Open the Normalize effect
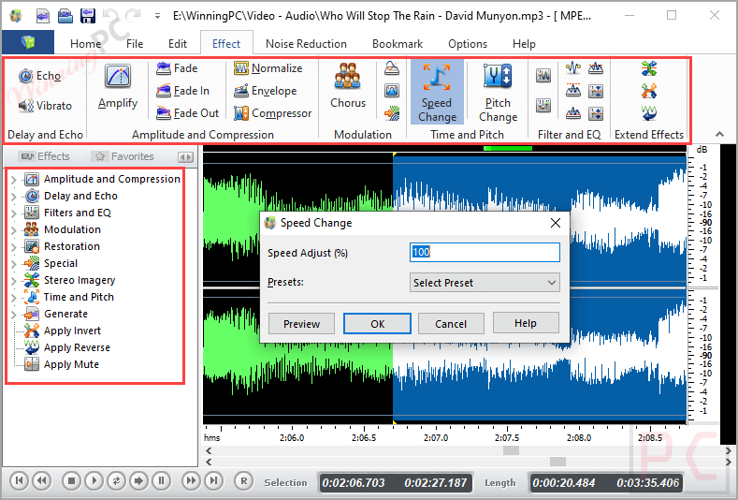 point(268,68)
